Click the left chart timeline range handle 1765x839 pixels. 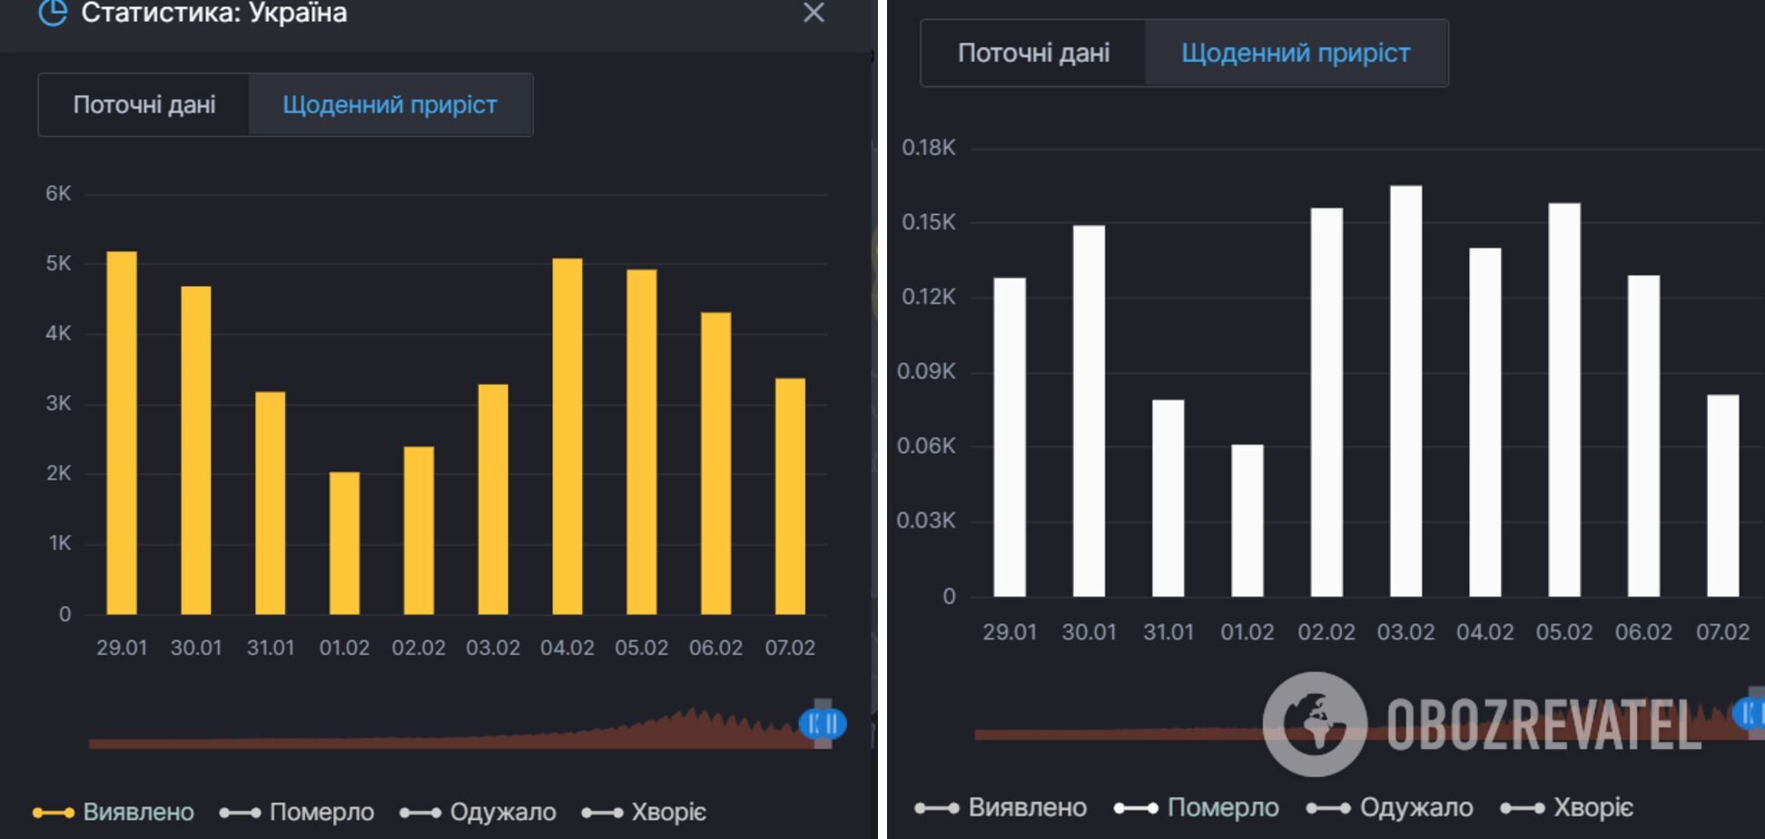823,724
